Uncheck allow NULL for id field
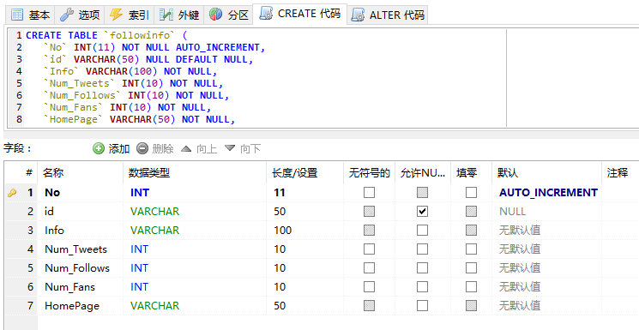Screen dimensions: 639x330 click(422, 212)
